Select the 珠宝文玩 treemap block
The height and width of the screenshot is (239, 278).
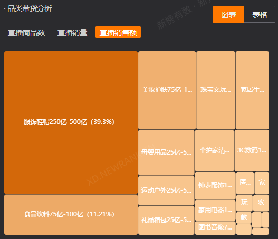click(x=216, y=90)
